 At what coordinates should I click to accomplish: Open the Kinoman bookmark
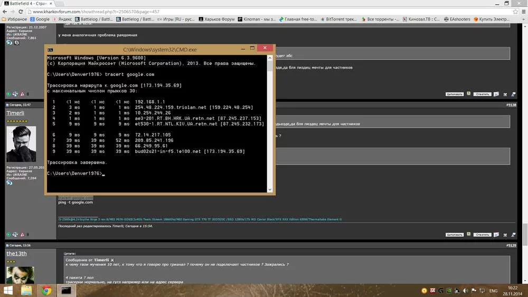click(x=257, y=19)
